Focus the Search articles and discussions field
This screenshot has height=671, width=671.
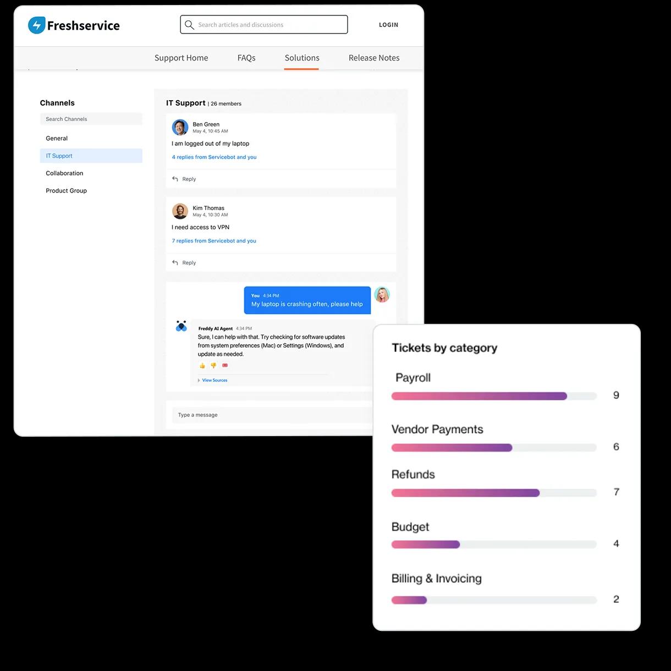coord(264,25)
